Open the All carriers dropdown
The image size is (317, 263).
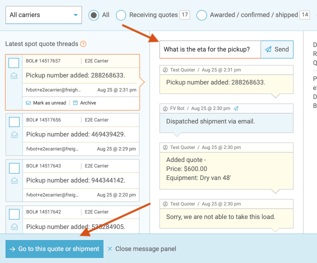(x=43, y=15)
